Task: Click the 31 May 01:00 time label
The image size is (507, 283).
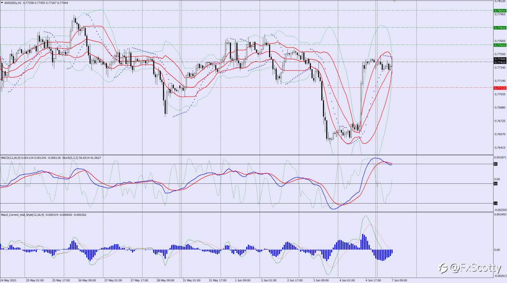Action: pyautogui.click(x=192, y=281)
